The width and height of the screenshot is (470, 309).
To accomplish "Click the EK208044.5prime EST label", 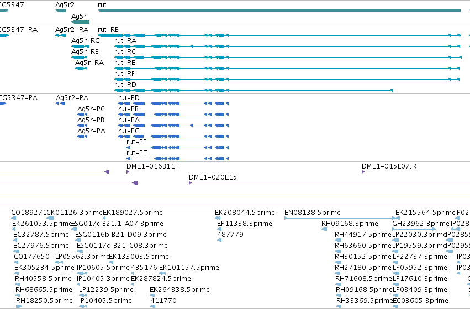I will click(x=245, y=213).
